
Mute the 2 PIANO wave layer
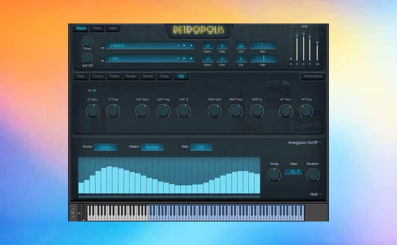point(102,45)
